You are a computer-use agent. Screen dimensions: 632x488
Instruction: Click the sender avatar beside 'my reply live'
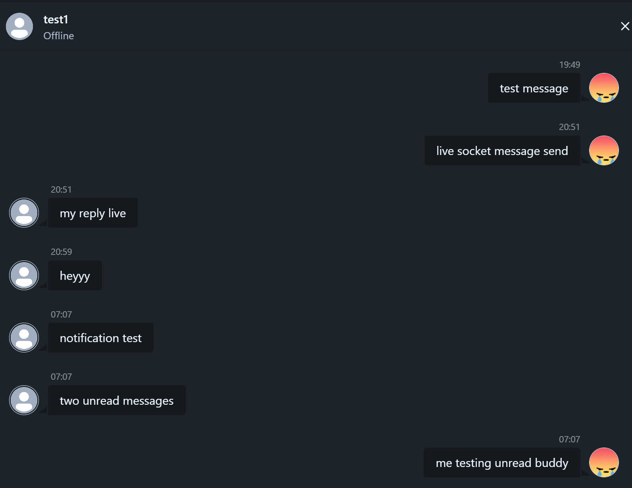24,212
